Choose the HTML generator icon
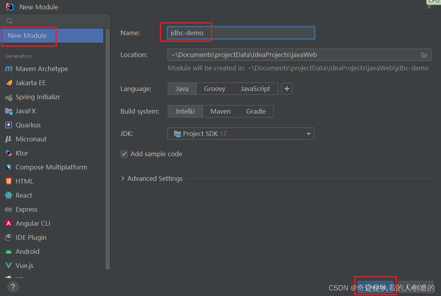 click(x=9, y=181)
